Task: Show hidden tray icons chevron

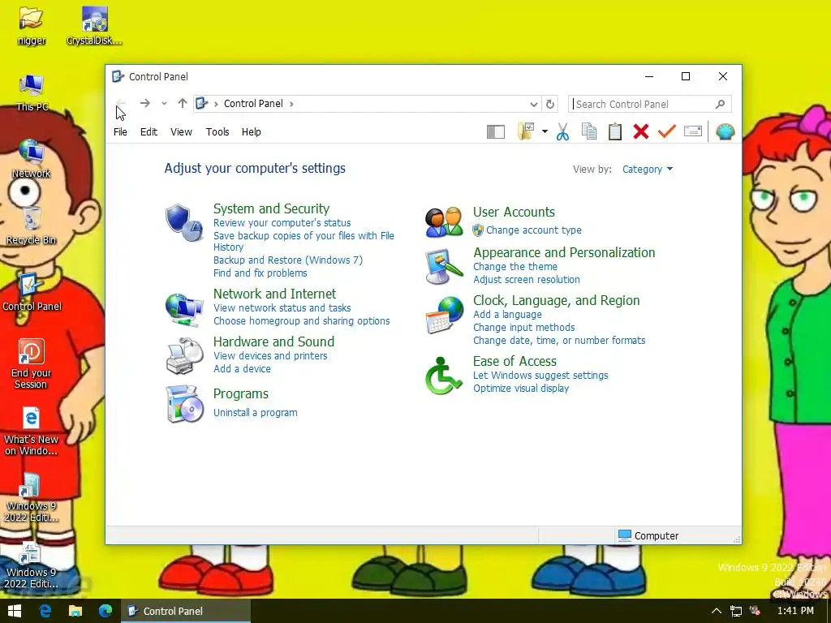Action: (x=716, y=611)
